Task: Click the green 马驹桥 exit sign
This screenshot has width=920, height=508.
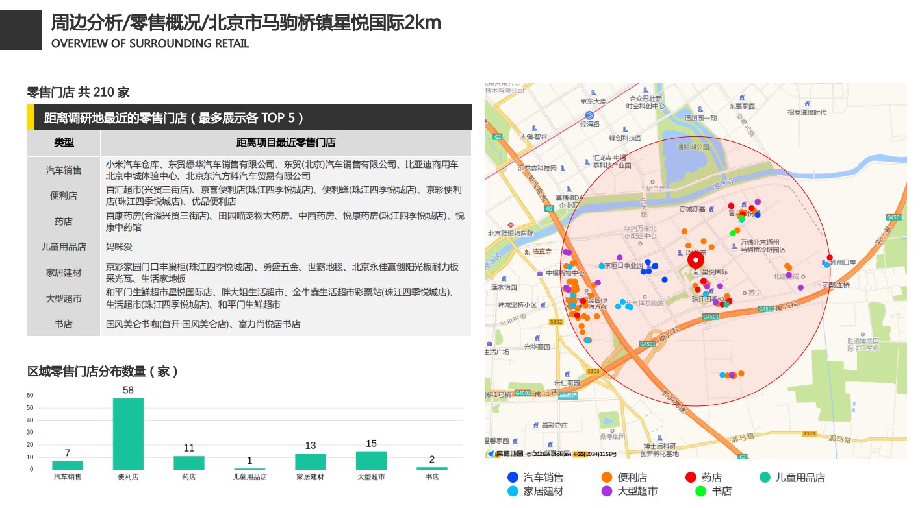Action: (x=568, y=395)
